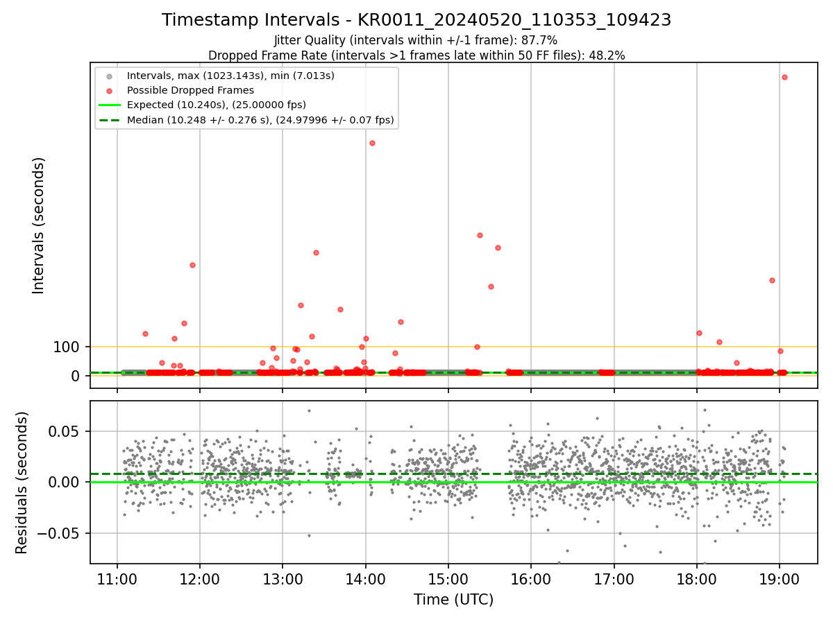Click the plot title 'Timestamp Intervals - KR0011_20240520_110353_109423'
Screen dimensions: 833x624
point(416,20)
